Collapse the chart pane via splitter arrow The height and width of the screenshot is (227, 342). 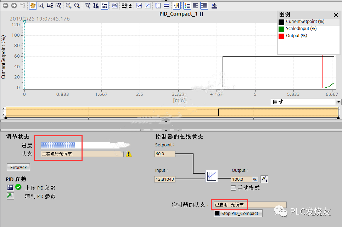pos(166,121)
